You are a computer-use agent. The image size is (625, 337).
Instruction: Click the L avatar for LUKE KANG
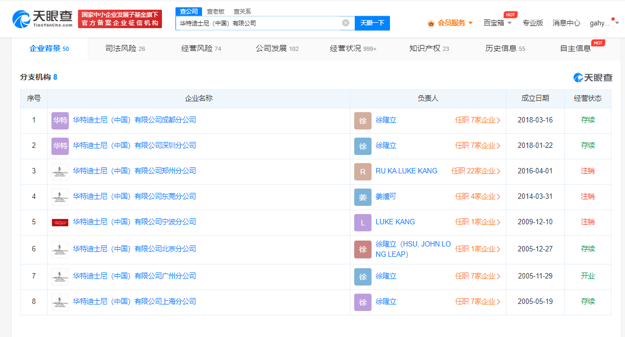tap(363, 223)
